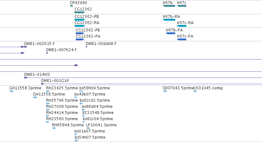This screenshot has width=262, height=142.
Task: Select the Ir67c-RA transcript glyph
Action: click(x=182, y=26)
